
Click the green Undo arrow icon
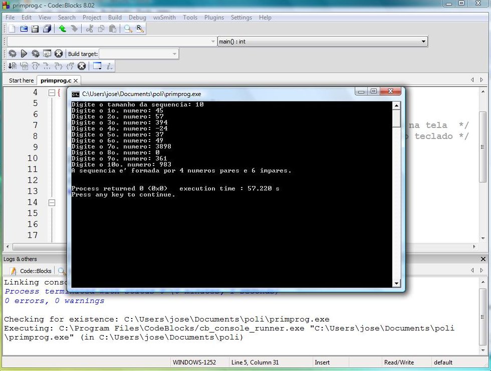[62, 29]
